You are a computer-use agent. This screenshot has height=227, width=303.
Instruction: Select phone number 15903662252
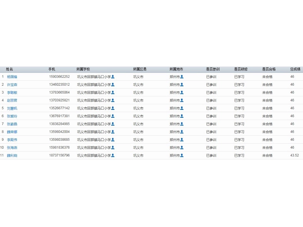[x=59, y=76]
